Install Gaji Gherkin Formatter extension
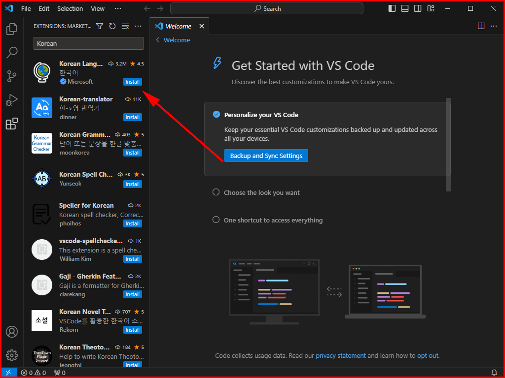Screen dimensions: 505x378 tap(132, 294)
